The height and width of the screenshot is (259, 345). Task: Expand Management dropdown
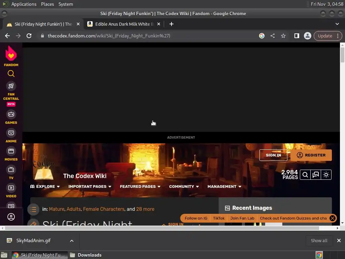click(x=224, y=186)
